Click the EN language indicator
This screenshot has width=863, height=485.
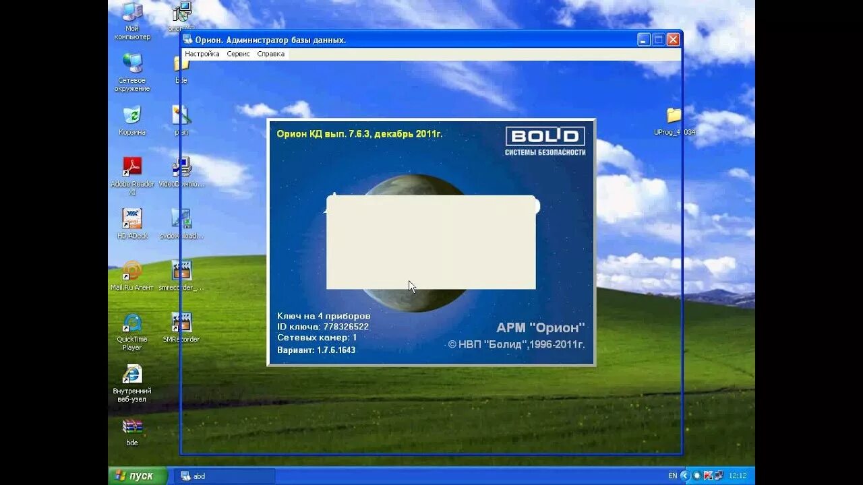click(x=672, y=476)
